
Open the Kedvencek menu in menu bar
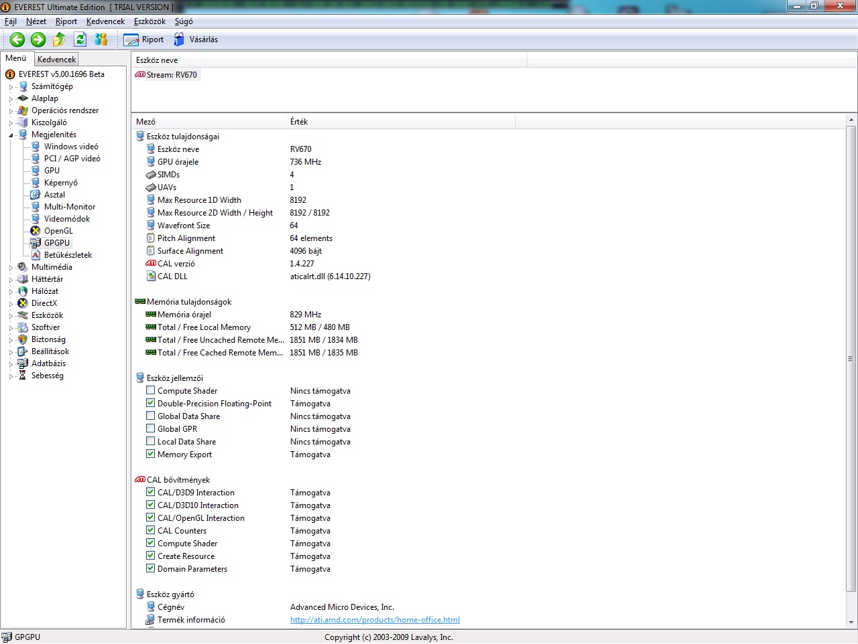[x=105, y=21]
